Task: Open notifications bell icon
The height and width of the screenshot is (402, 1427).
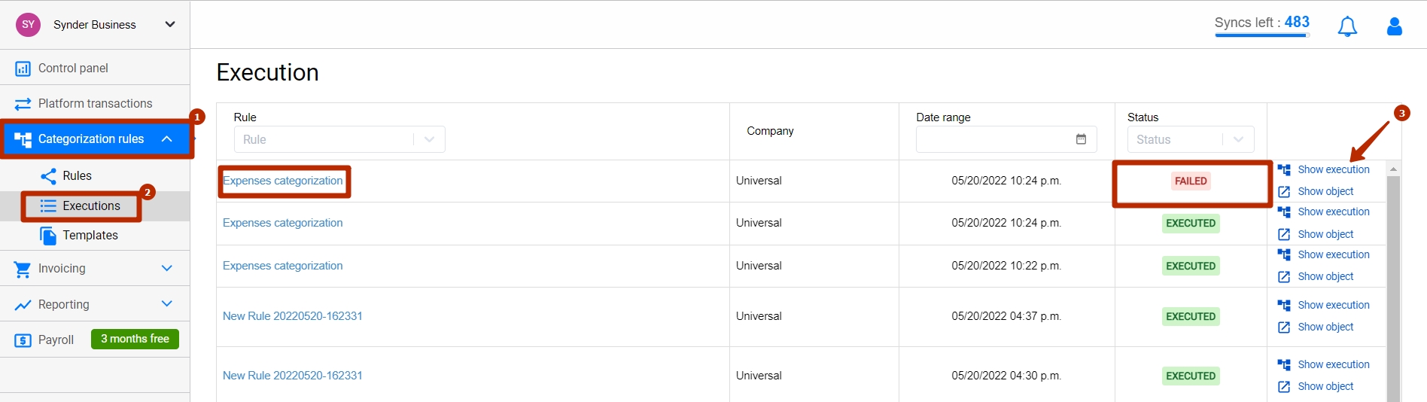Action: click(x=1347, y=26)
